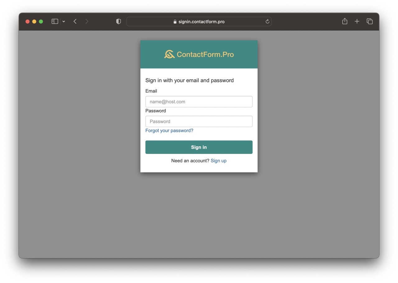The image size is (398, 283).
Task: Open the sidebar options chevron dropdown
Action: coord(64,21)
